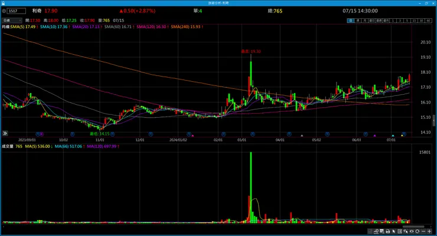The height and width of the screenshot is (236, 437).
Task: Select the 週 weekly timeframe button
Action: (357, 21)
